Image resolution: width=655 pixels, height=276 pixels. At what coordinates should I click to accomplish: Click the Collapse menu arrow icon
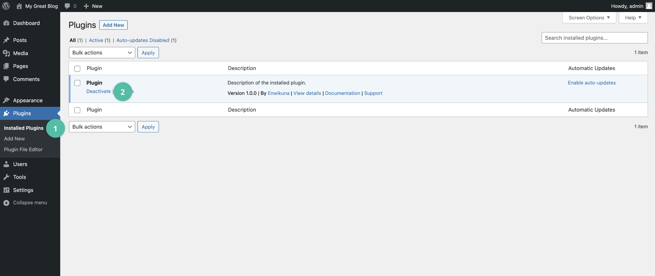[6, 203]
